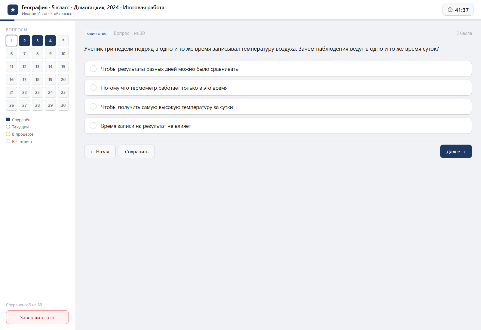Go to question 25
The height and width of the screenshot is (330, 481).
pyautogui.click(x=63, y=92)
